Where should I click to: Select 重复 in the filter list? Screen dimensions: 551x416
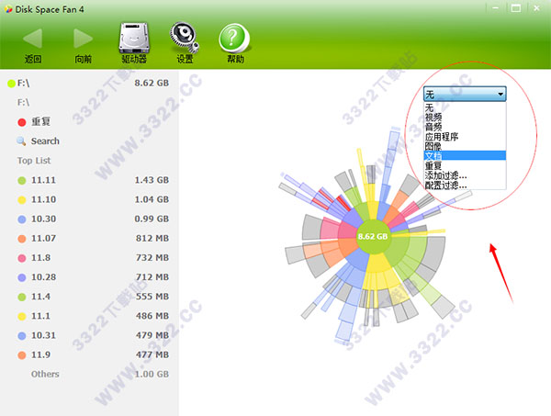coord(465,165)
